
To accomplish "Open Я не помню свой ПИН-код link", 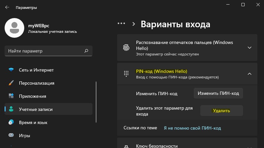I will click(x=192, y=128).
